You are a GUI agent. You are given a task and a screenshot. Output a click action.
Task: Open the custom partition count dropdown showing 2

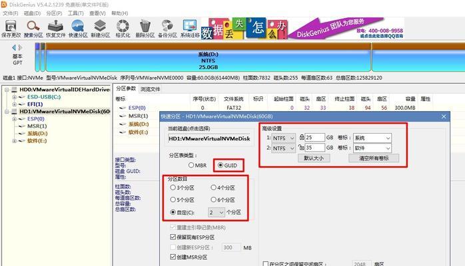[217, 212]
